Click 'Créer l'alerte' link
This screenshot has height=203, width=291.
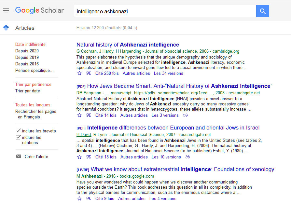[x=36, y=156]
